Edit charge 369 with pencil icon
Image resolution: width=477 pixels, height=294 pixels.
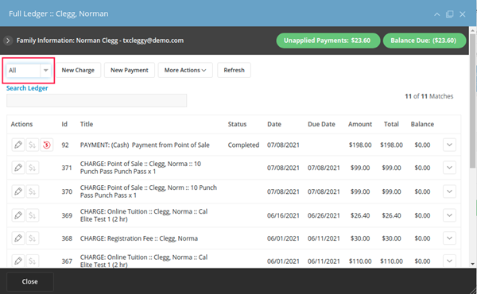pyautogui.click(x=18, y=215)
